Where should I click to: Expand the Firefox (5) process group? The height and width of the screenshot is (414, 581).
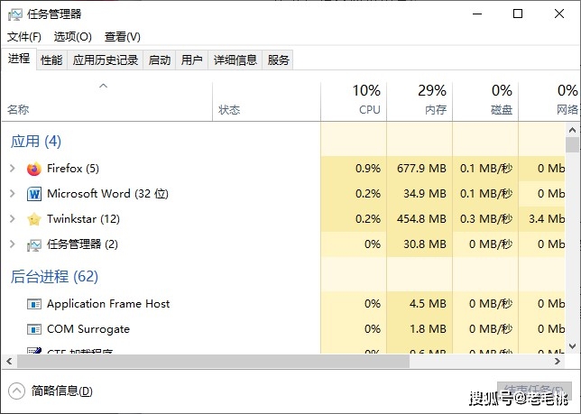tap(13, 169)
